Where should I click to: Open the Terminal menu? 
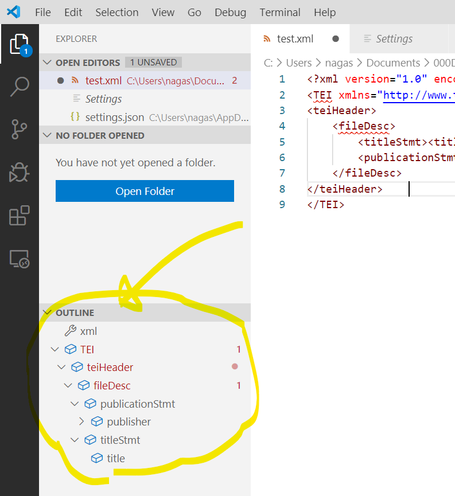(x=280, y=13)
